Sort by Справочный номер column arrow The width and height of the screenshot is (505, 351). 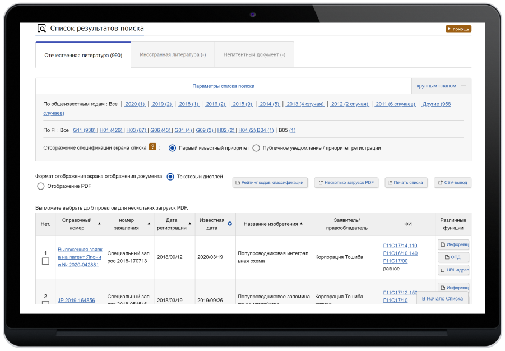(100, 224)
